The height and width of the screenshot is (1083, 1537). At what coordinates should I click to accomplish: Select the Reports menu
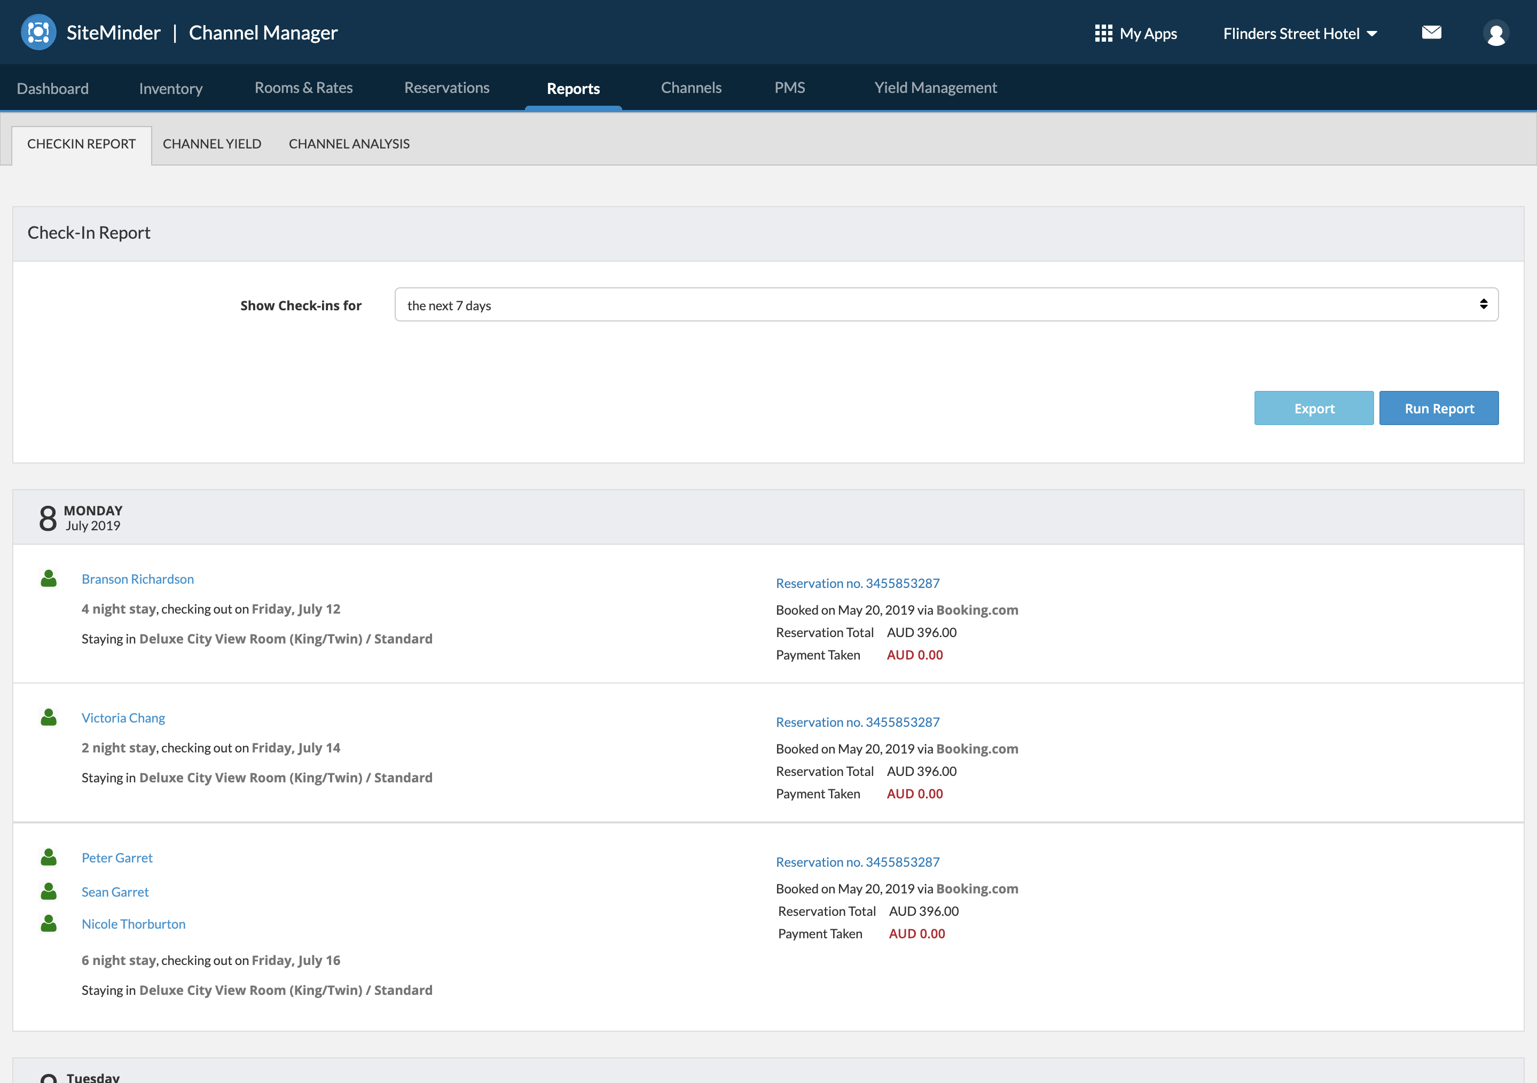pos(573,88)
